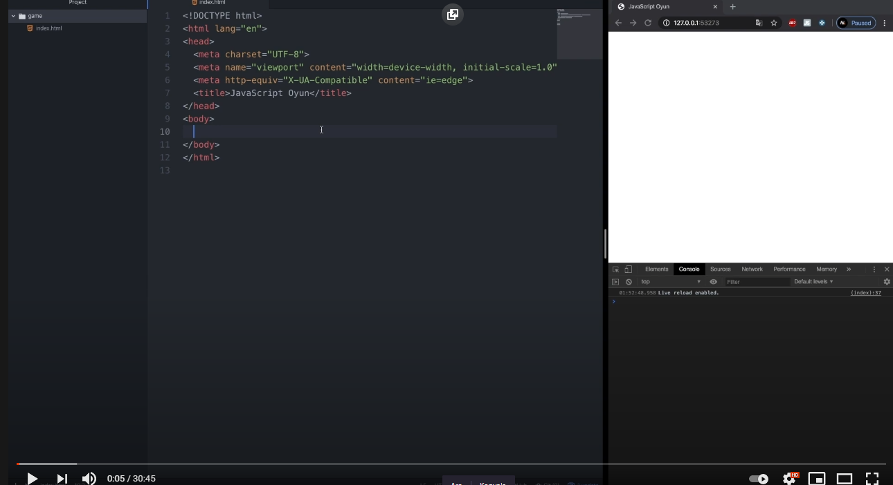Collapse the game folder in Project tree
Viewport: 893px width, 485px height.
tap(13, 16)
